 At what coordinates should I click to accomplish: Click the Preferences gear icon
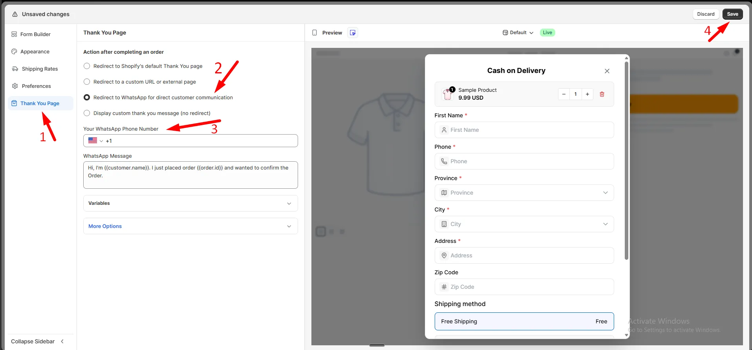[15, 86]
